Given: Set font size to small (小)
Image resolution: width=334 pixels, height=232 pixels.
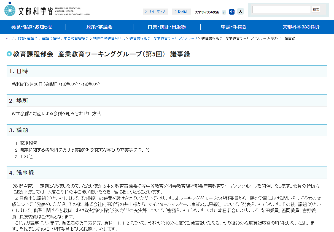Looking at the screenshot, I should [224, 12].
